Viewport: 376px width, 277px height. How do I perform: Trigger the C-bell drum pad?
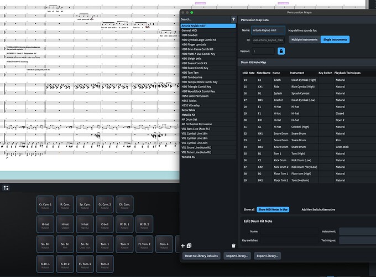pyautogui.click(x=105, y=224)
